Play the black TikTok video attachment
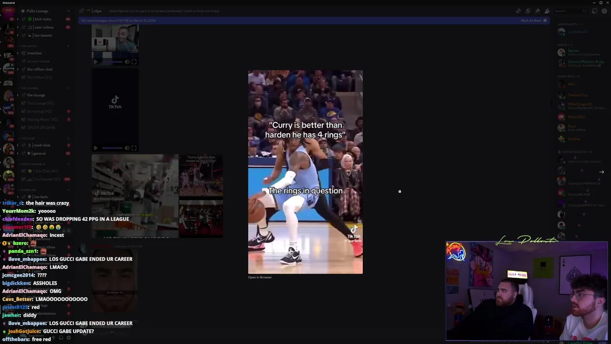 click(95, 148)
